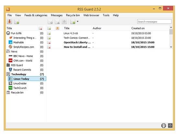Click the fullscreen icon in status bar
Screen dimensions: 178x134
(x=170, y=126)
